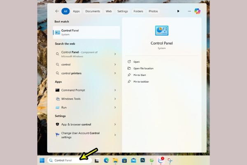Focus the taskbar search box
Screen dimensions: 247x165
click(x=70, y=160)
